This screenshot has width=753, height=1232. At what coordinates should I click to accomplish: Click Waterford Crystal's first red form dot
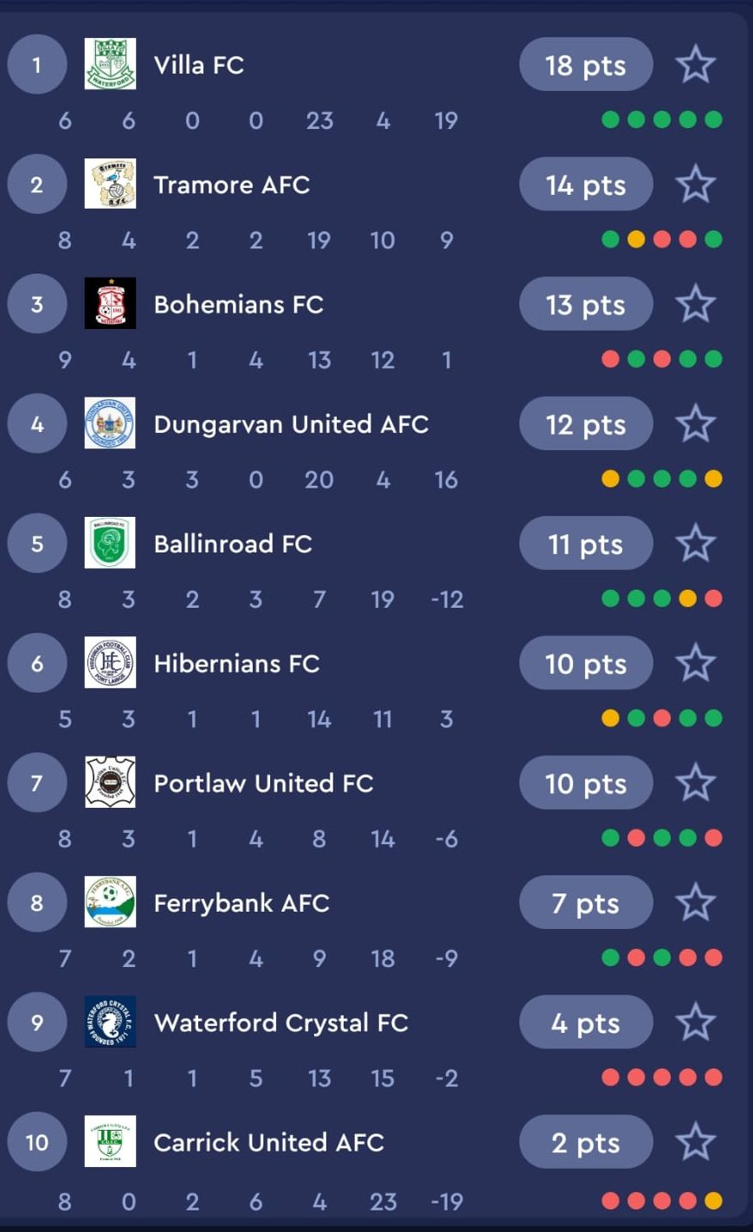[610, 1077]
